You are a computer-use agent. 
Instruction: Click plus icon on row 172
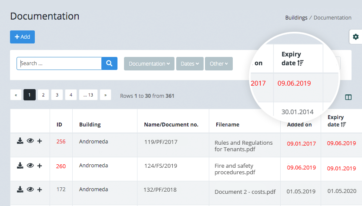tap(40, 189)
